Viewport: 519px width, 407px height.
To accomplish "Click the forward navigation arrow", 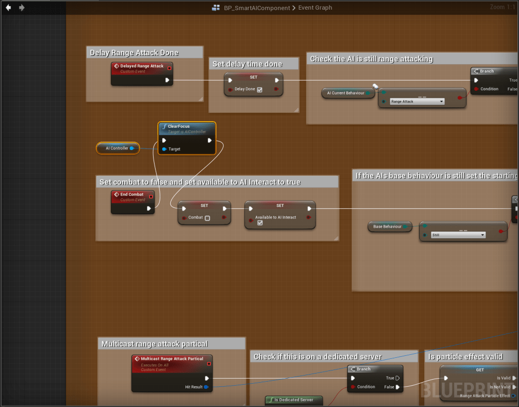I will click(x=21, y=8).
